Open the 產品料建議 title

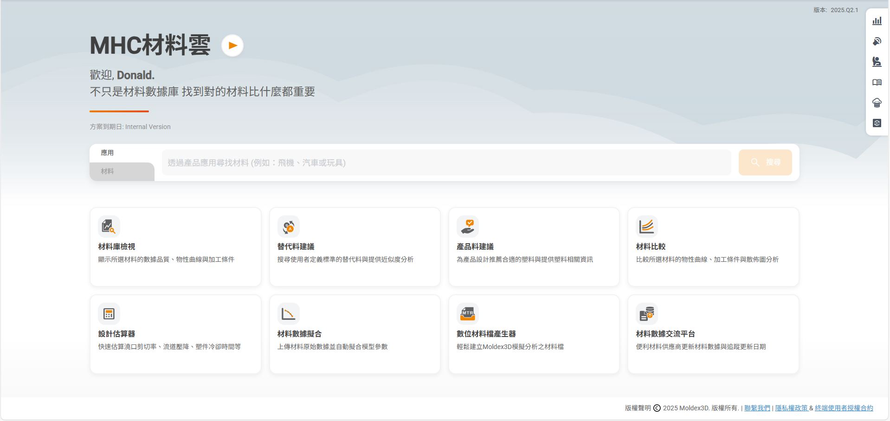click(x=475, y=246)
